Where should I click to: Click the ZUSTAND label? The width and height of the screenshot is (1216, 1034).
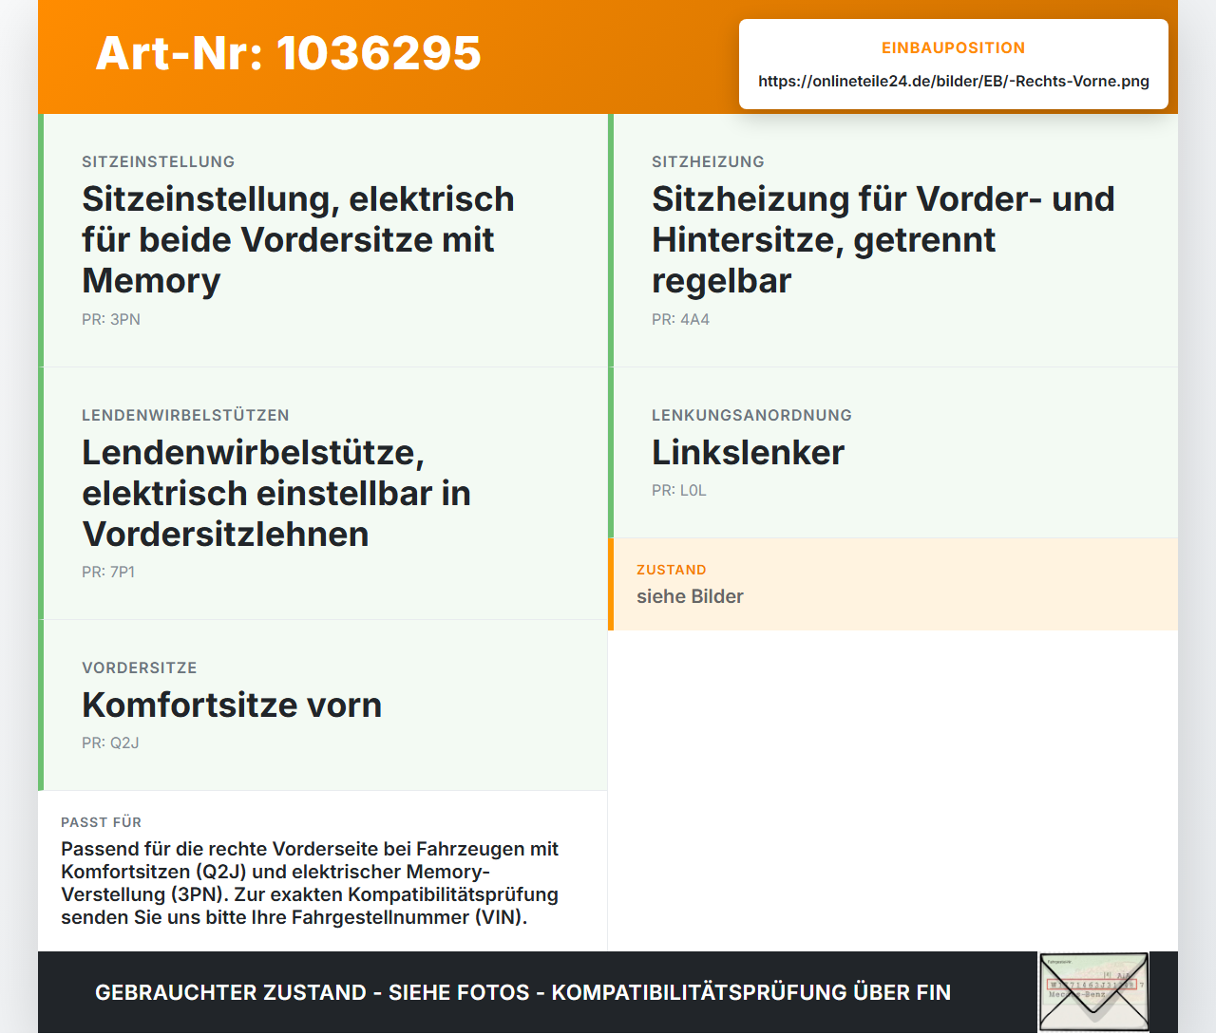[x=672, y=570]
